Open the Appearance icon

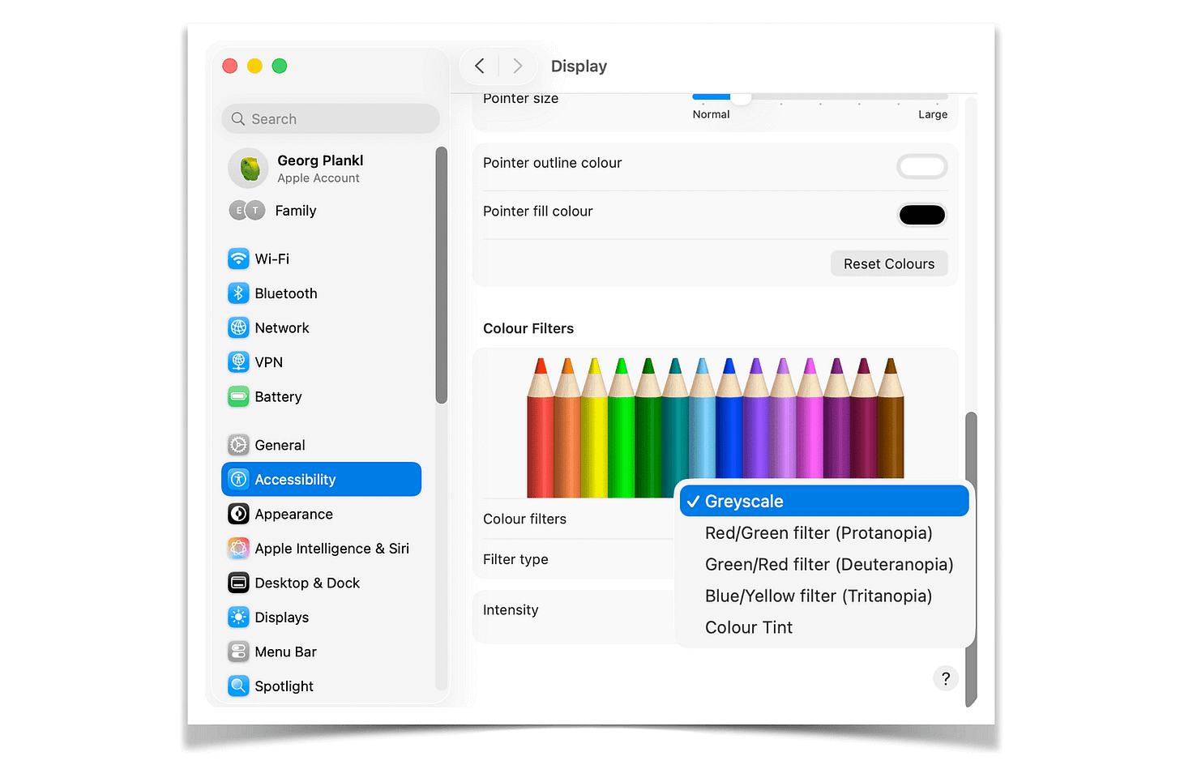[x=238, y=514]
